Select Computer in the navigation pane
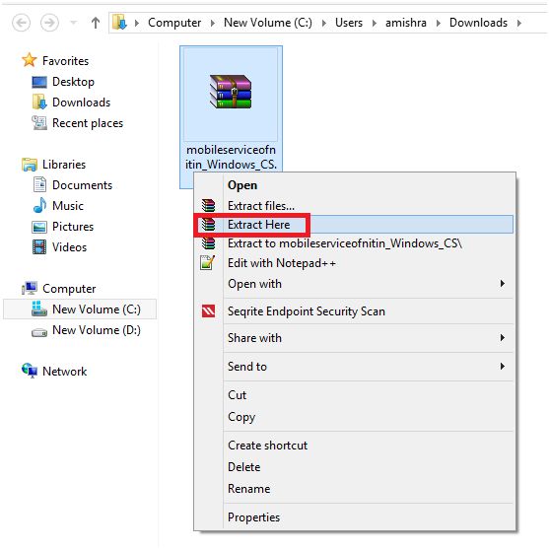This screenshot has height=550, width=549. (x=69, y=289)
